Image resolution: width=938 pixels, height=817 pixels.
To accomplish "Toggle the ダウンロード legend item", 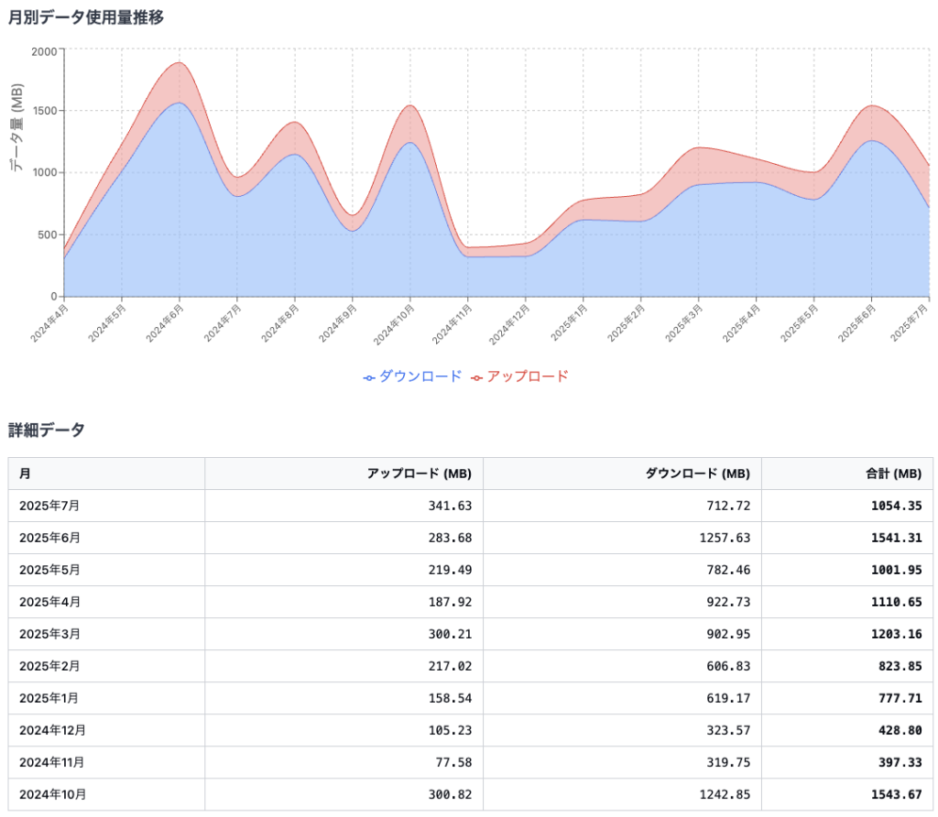I will 412,376.
